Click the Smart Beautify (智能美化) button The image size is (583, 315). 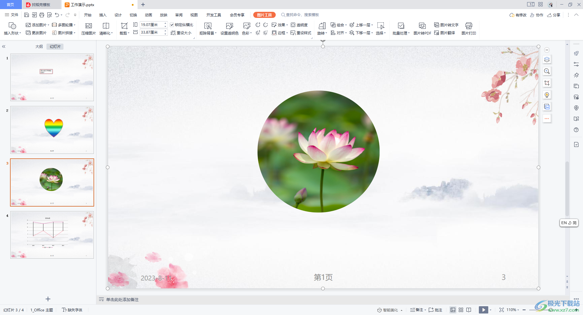[x=388, y=310]
